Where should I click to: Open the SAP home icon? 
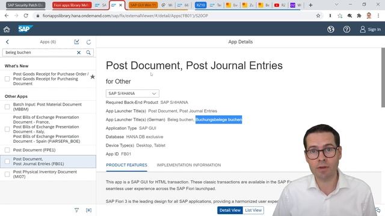pyautogui.click(x=7, y=29)
